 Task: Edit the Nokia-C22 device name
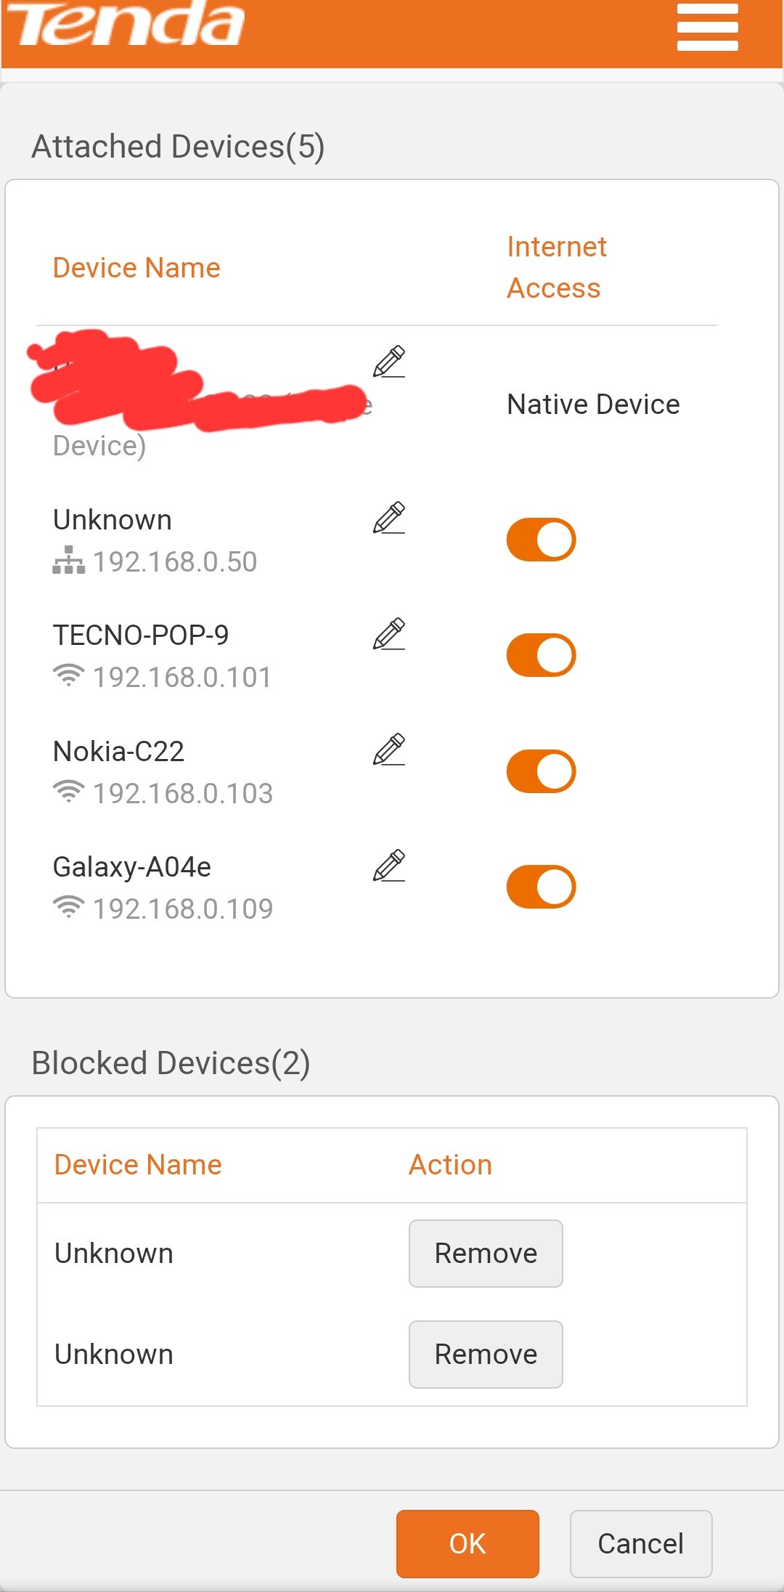click(x=389, y=750)
